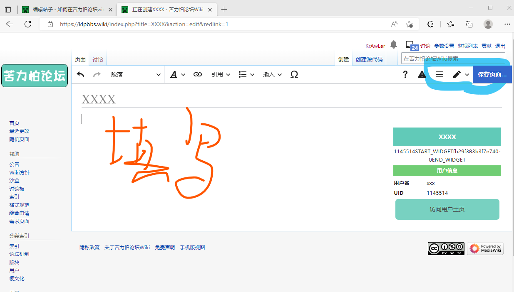Open browser extensions puzzle icon
The height and width of the screenshot is (292, 514).
coord(431,24)
